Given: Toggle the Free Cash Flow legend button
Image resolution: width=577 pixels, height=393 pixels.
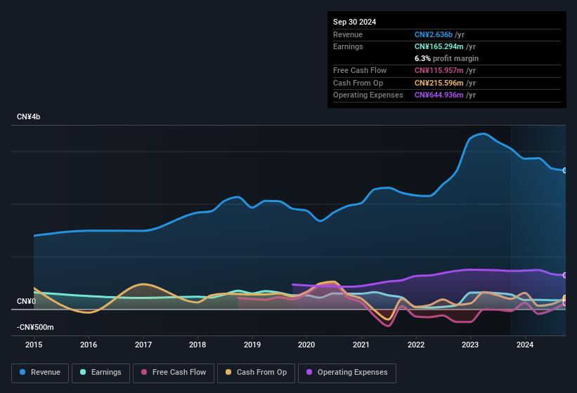Looking at the screenshot, I should point(174,373).
